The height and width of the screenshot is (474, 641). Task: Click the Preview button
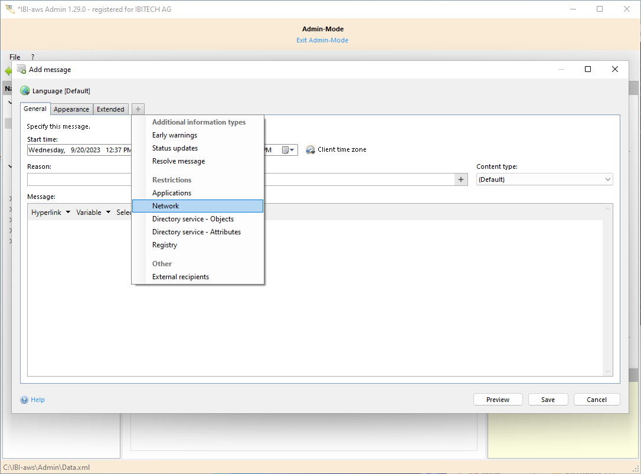pos(498,400)
